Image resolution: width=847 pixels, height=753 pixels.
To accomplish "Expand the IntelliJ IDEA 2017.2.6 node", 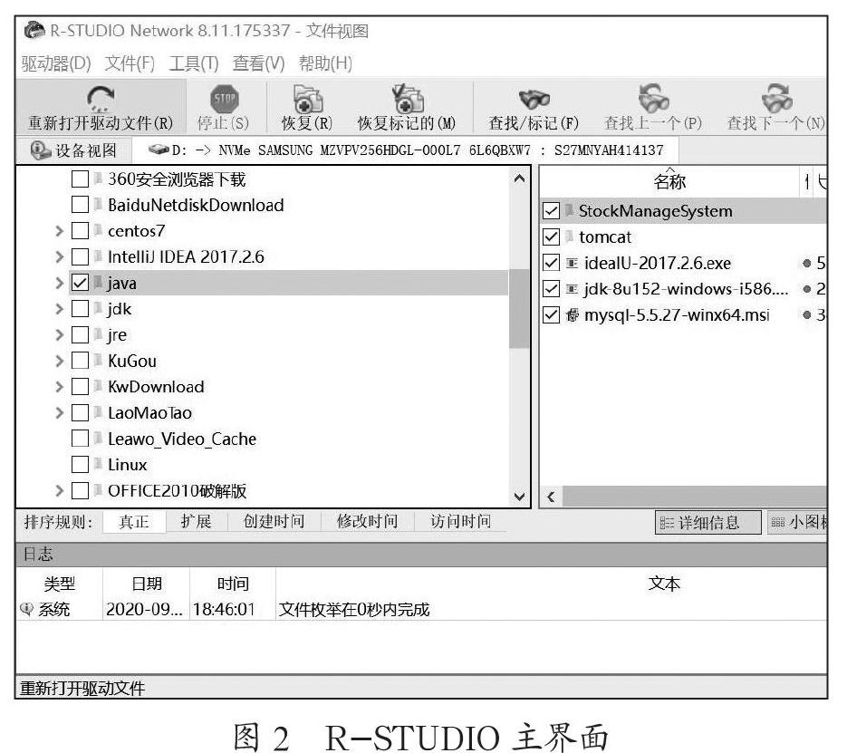I will (60, 256).
